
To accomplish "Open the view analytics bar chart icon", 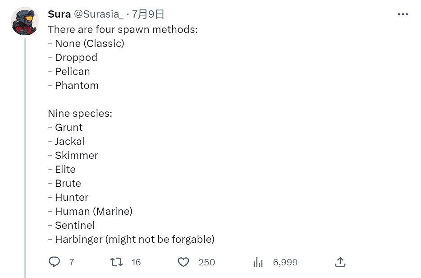I will (x=258, y=262).
